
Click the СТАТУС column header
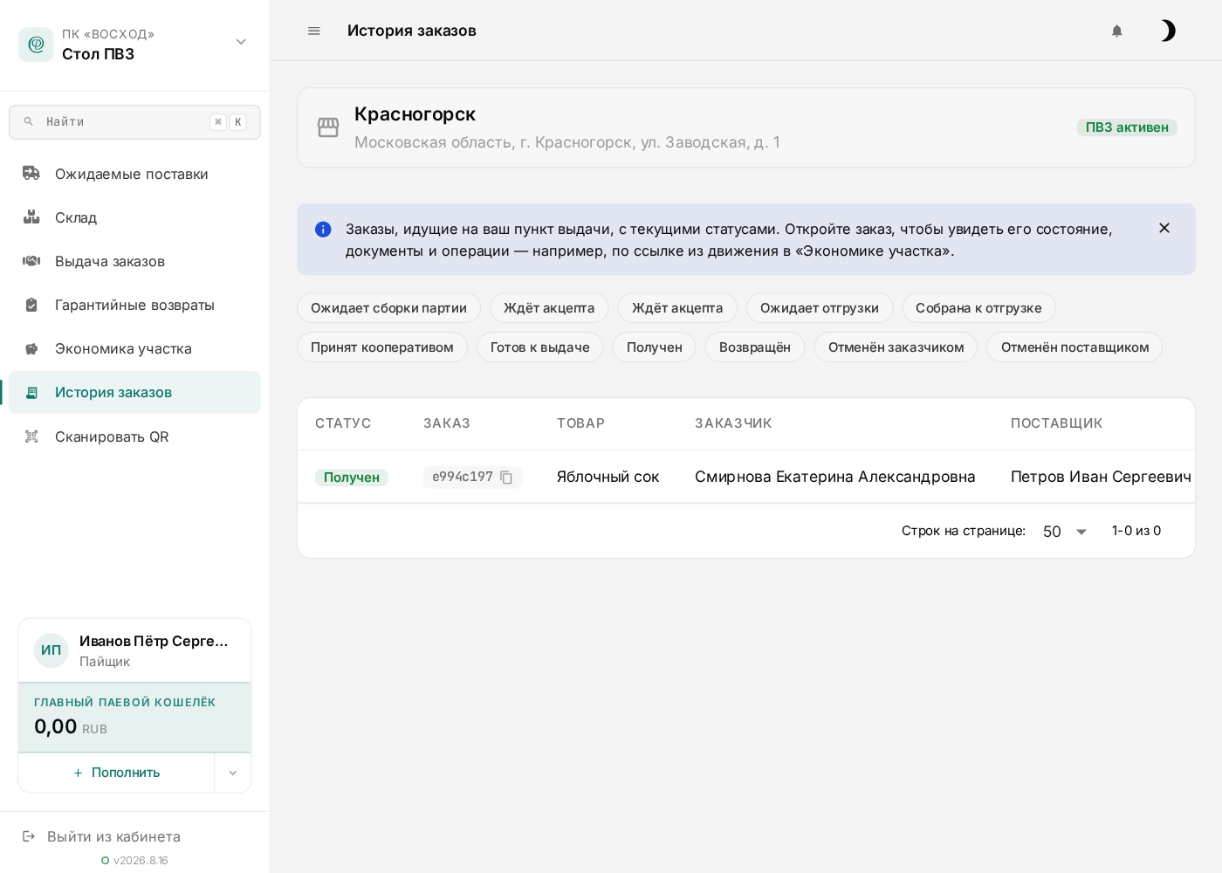(x=343, y=423)
